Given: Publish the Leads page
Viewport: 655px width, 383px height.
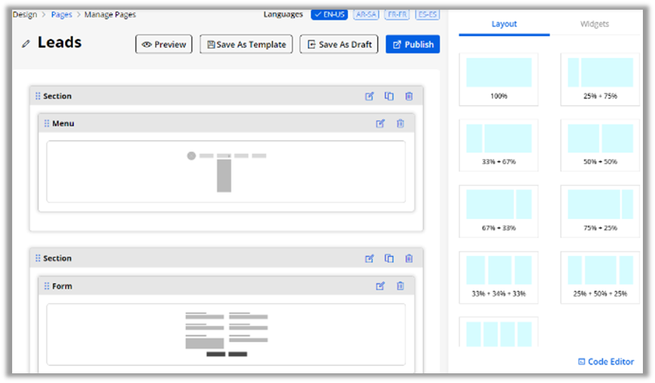Looking at the screenshot, I should pyautogui.click(x=413, y=44).
